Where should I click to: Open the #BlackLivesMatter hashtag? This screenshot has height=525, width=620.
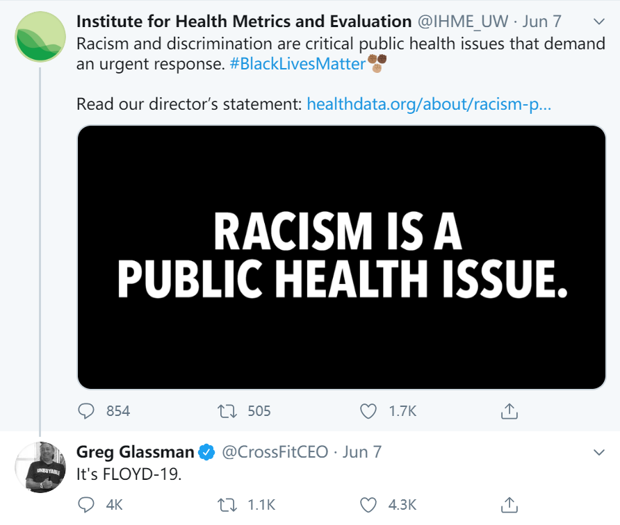[297, 65]
